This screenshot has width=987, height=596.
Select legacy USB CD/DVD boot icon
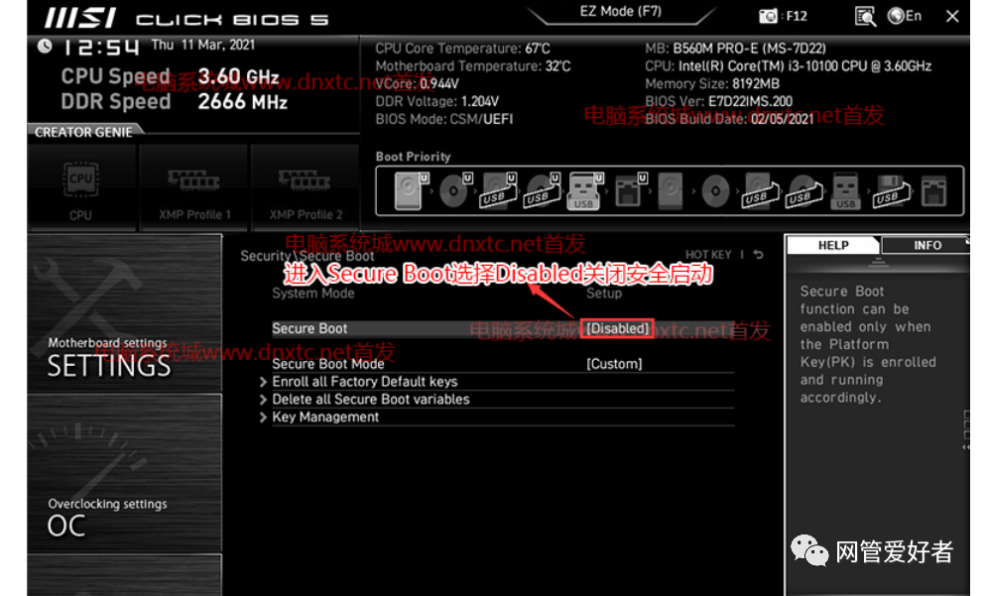click(803, 190)
